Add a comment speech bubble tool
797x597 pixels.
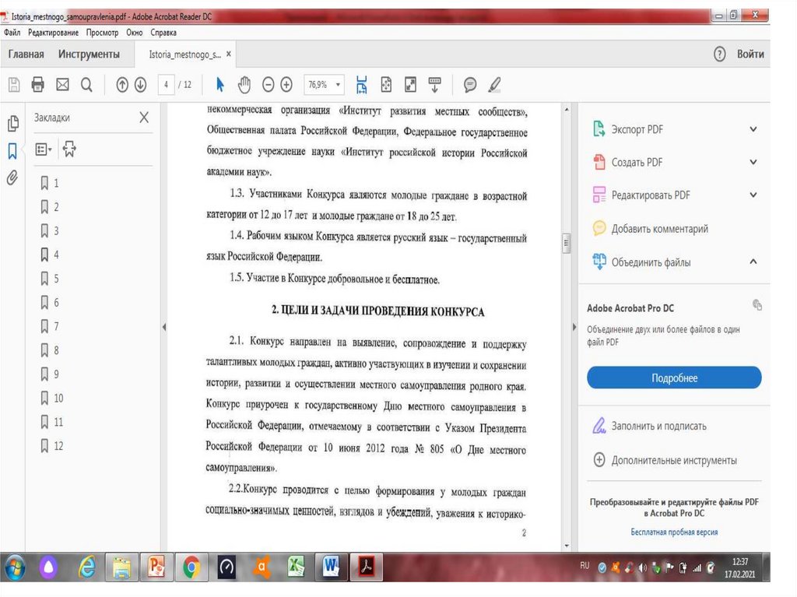click(x=470, y=84)
